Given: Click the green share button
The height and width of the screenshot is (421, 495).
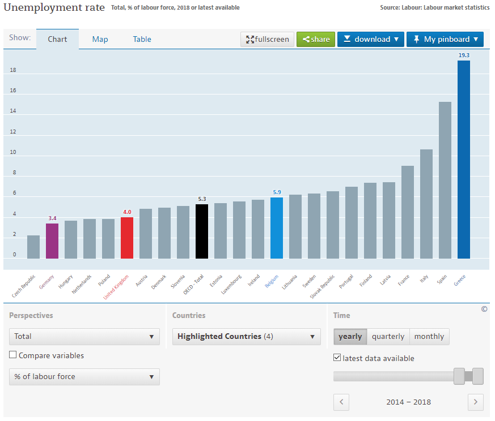Looking at the screenshot, I should point(316,39).
